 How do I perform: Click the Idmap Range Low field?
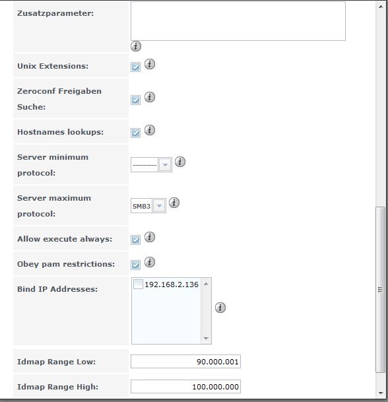click(x=185, y=362)
